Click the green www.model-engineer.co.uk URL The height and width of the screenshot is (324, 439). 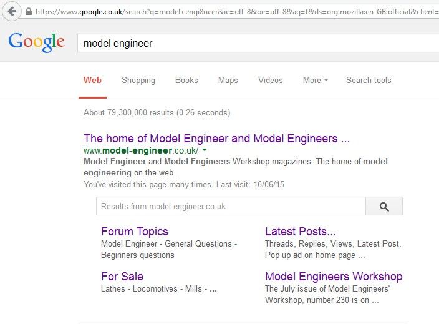(141, 150)
